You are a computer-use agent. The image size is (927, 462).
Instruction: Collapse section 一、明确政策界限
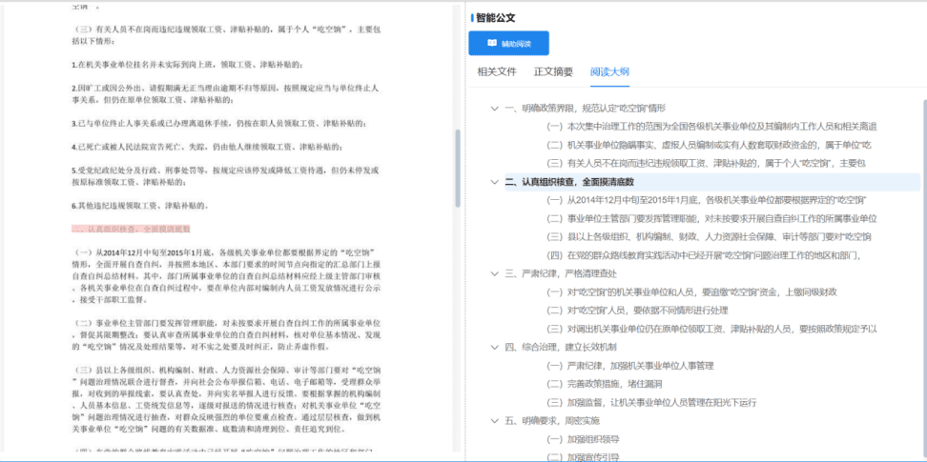[x=494, y=109]
